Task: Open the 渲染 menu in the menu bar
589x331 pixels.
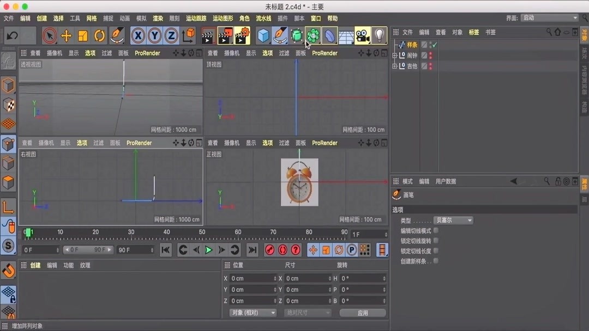Action: click(158, 18)
